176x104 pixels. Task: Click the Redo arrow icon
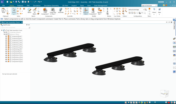pyautogui.click(x=35, y=2)
